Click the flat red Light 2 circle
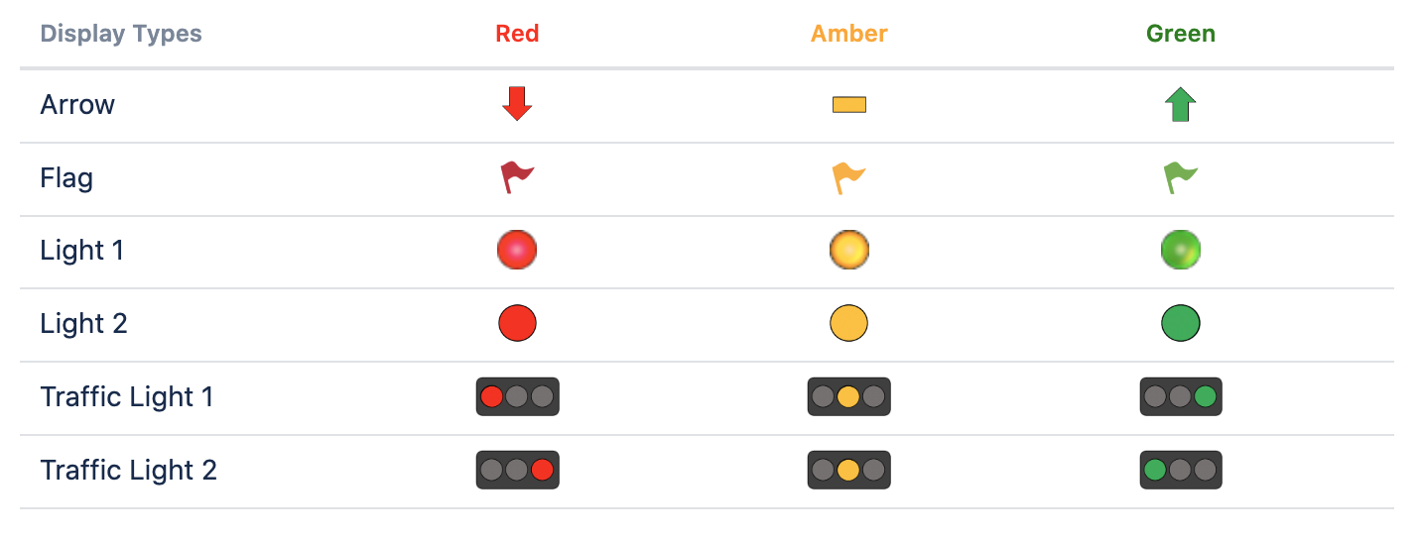The height and width of the screenshot is (541, 1421). pyautogui.click(x=517, y=323)
